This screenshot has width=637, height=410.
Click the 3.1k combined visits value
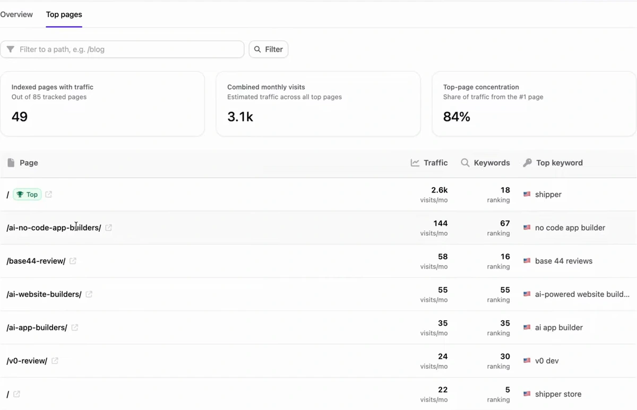(x=240, y=117)
